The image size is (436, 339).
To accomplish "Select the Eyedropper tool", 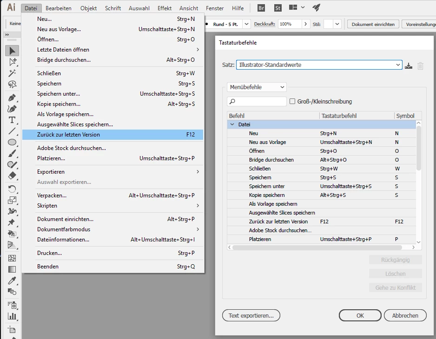I will pos(12,280).
